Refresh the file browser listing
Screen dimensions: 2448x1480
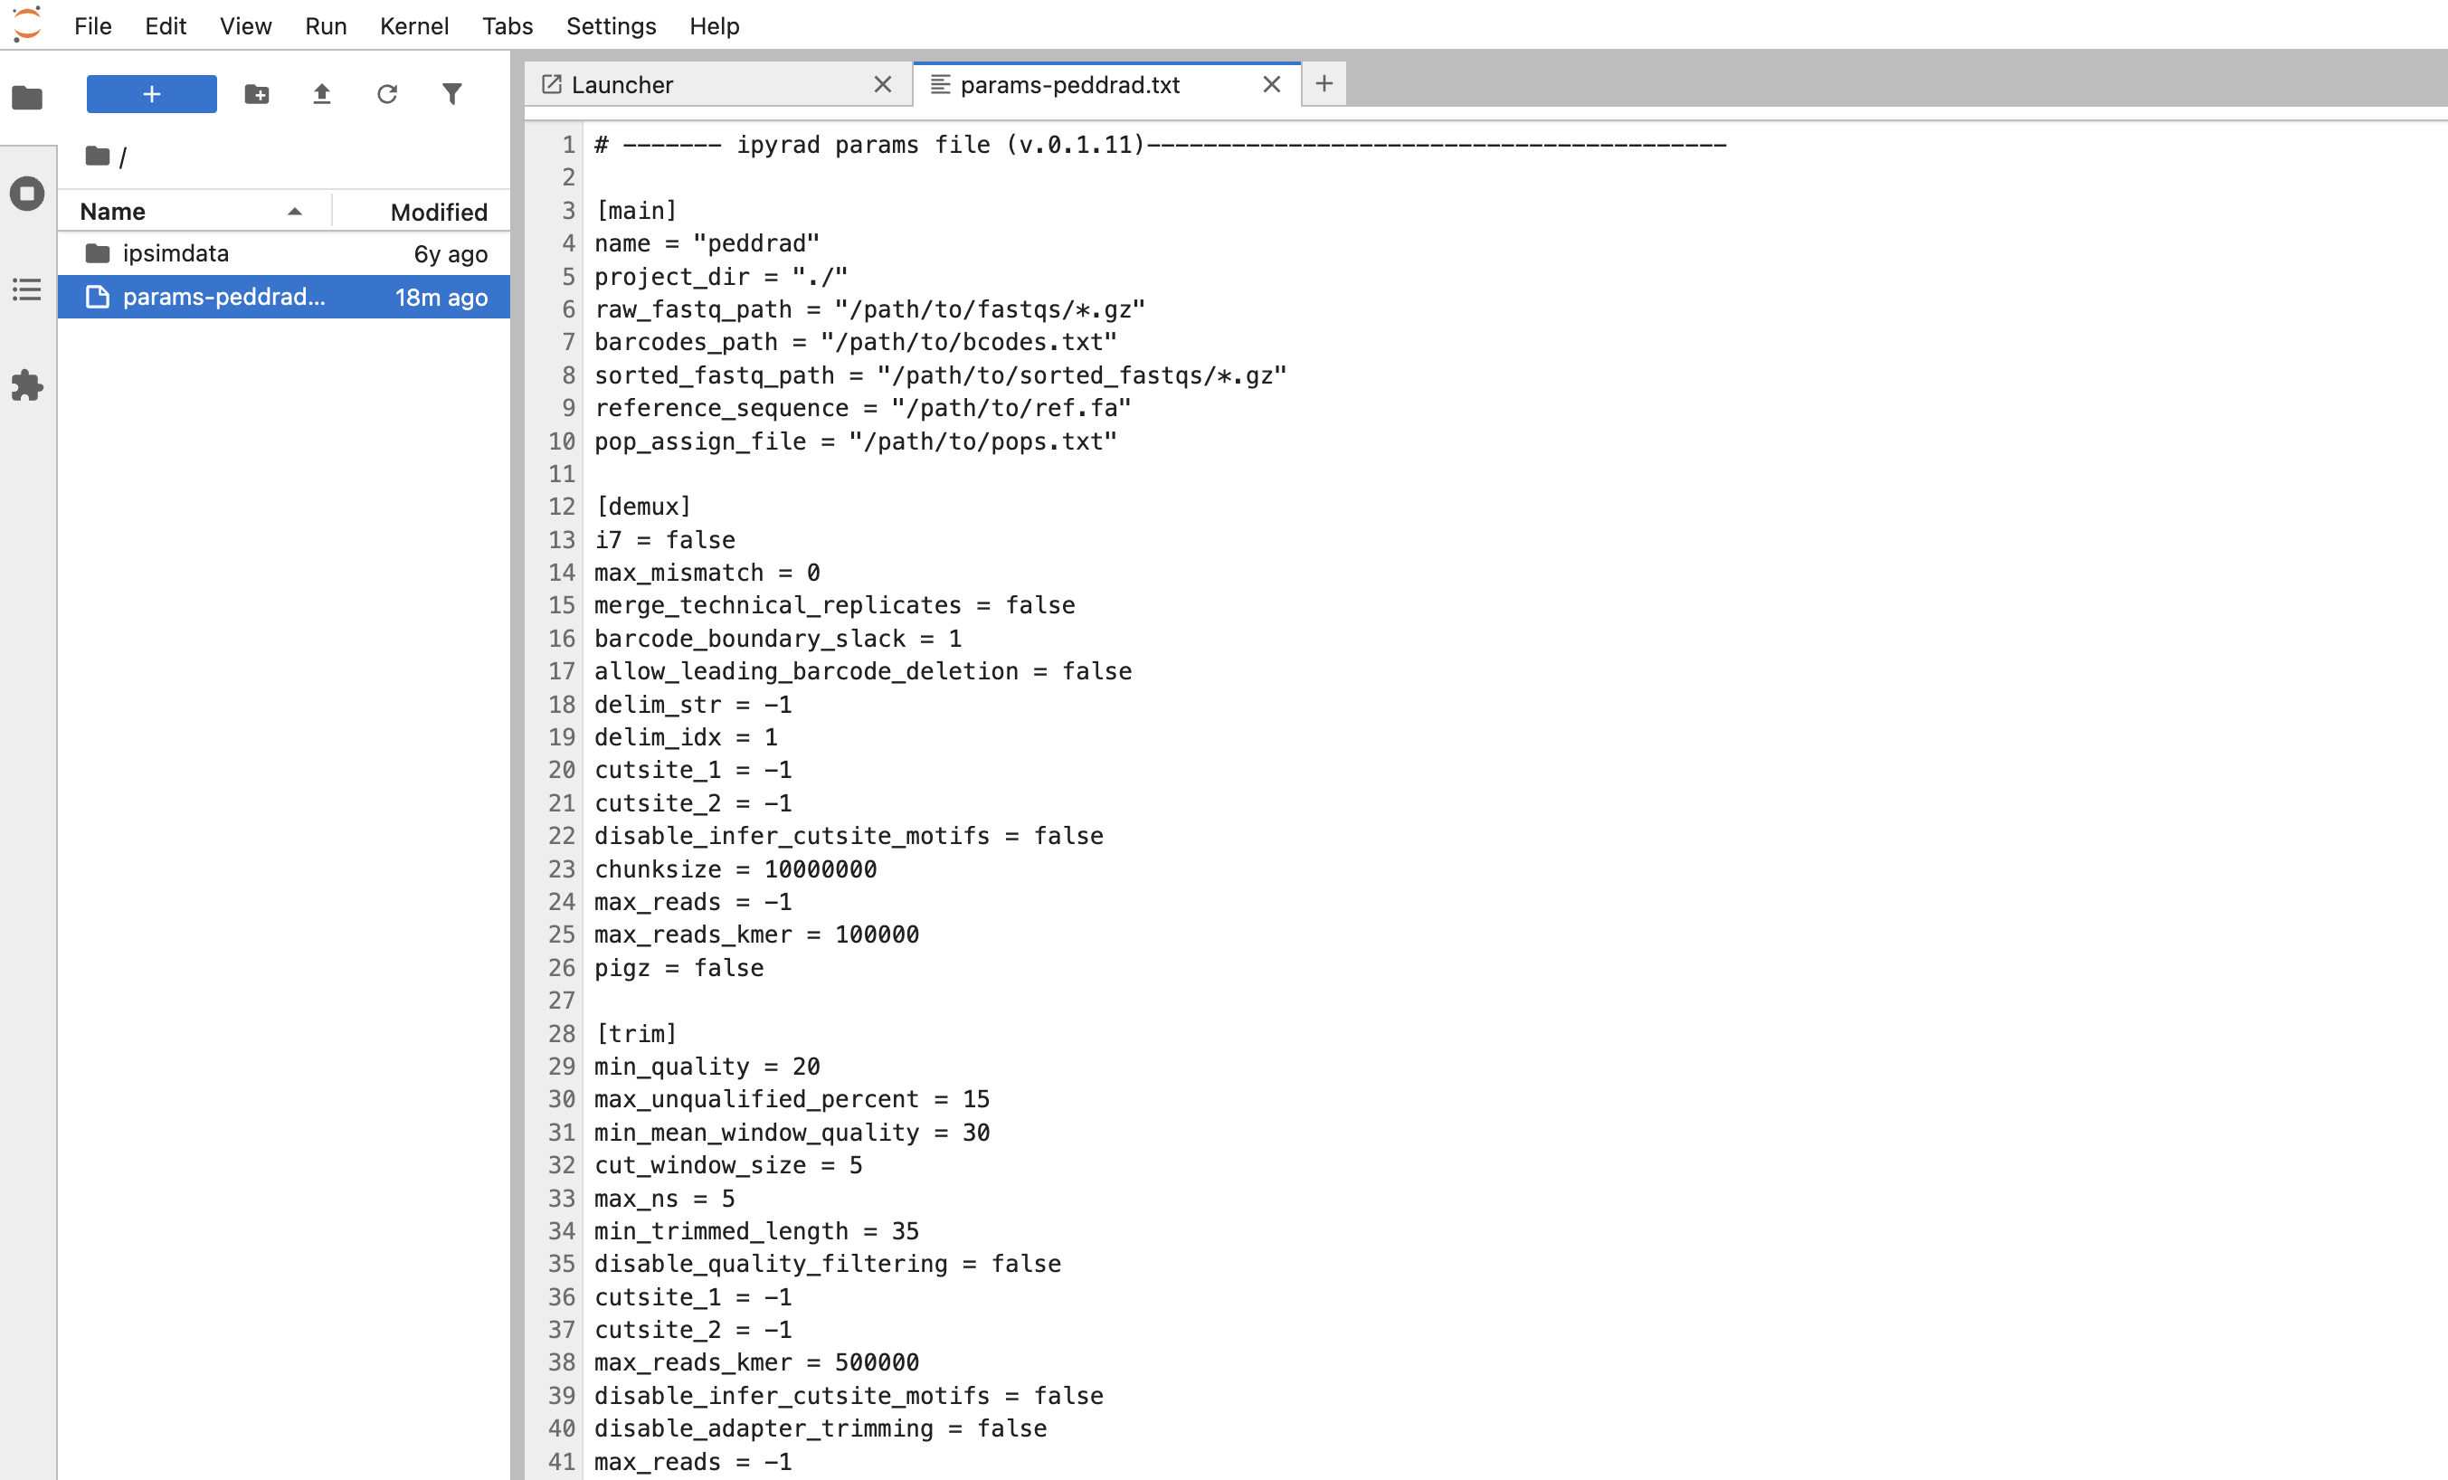click(x=387, y=94)
